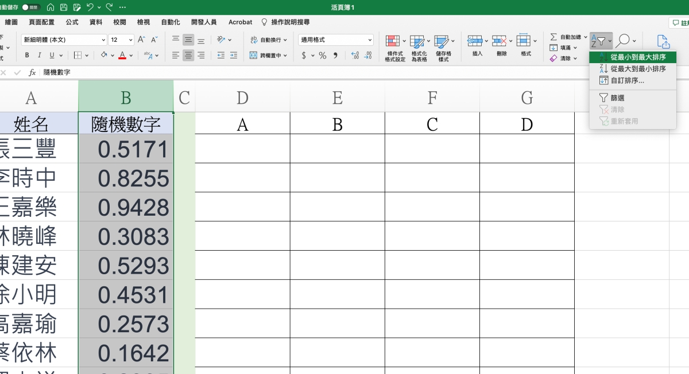Open the Fill Color dropdown arrow
Viewport: 689px width, 374px height.
click(x=113, y=56)
